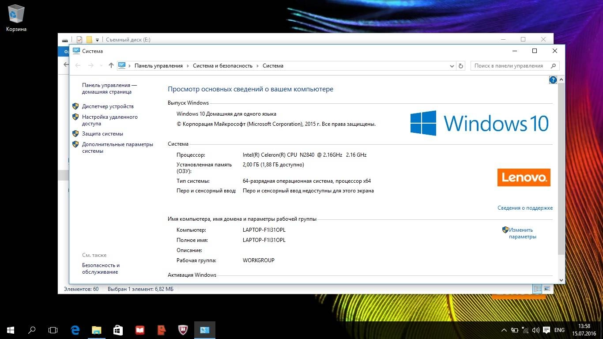Expand the chevron after Панель управления
Viewport: 603px width, 339px height.
[x=188, y=66]
